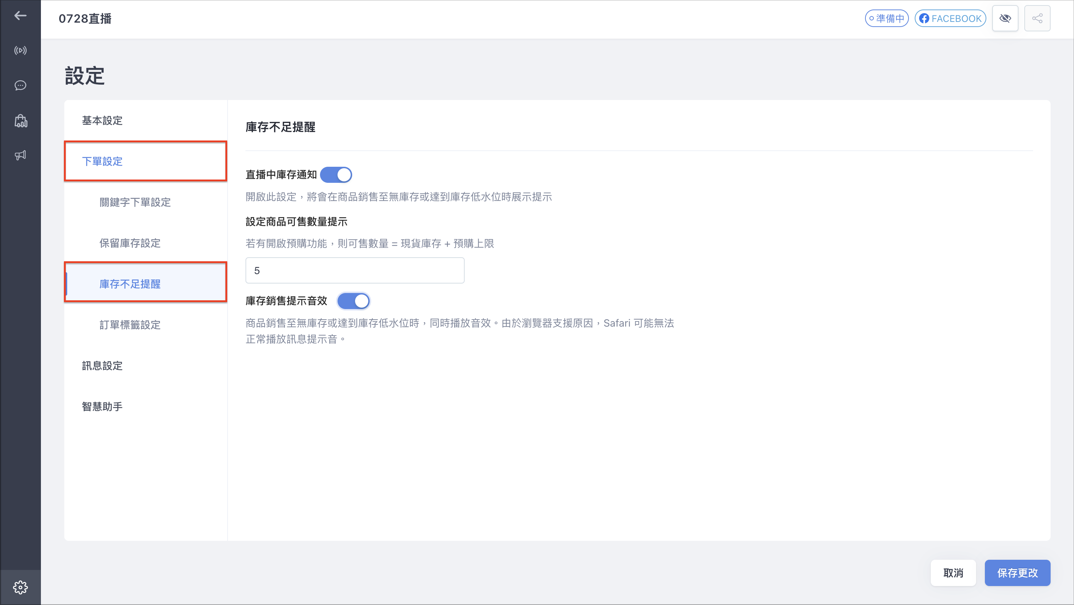This screenshot has height=605, width=1074.
Task: Click the 準備中 status badge
Action: point(887,18)
